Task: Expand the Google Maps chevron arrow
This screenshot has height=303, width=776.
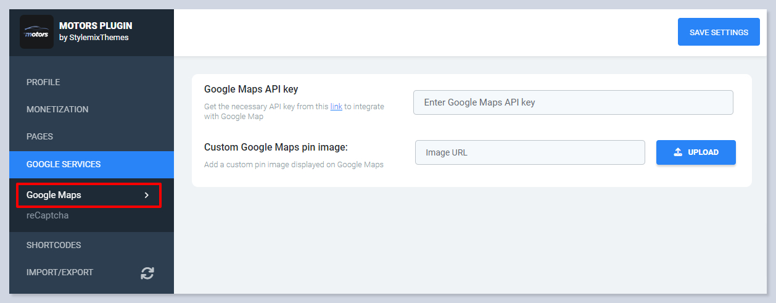Action: (146, 195)
